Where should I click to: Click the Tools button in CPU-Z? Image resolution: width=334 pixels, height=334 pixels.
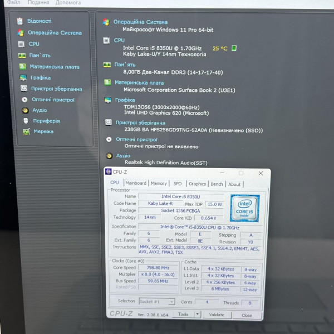coord(183,314)
